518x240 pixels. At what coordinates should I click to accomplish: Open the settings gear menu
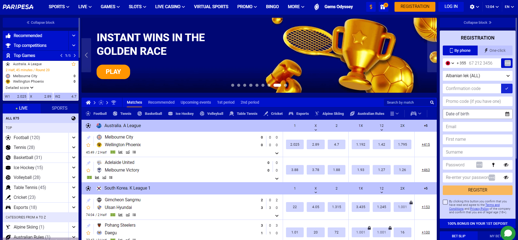tap(474, 7)
